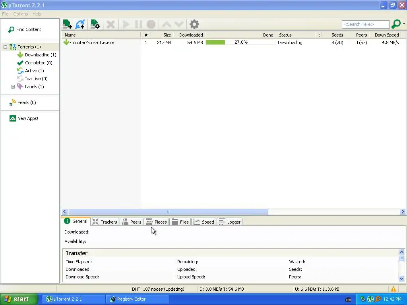Click the 4.8 MB/s down speed cell
Image resolution: width=407 pixels, height=305 pixels.
390,42
